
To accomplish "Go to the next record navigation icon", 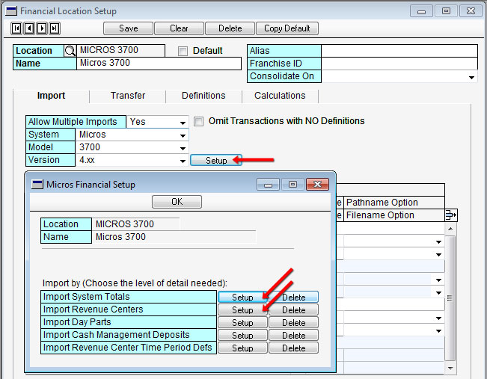I will pos(42,28).
